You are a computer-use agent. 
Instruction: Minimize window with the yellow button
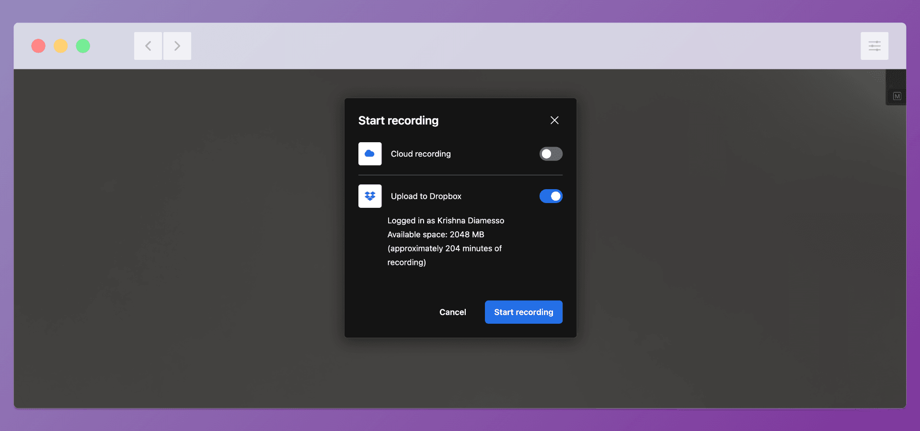[x=60, y=46]
